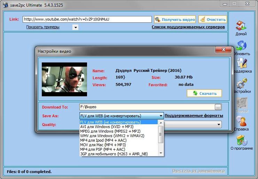Click the size value 30.07 Mb
Viewport: 258px width, 179px height.
[183, 77]
